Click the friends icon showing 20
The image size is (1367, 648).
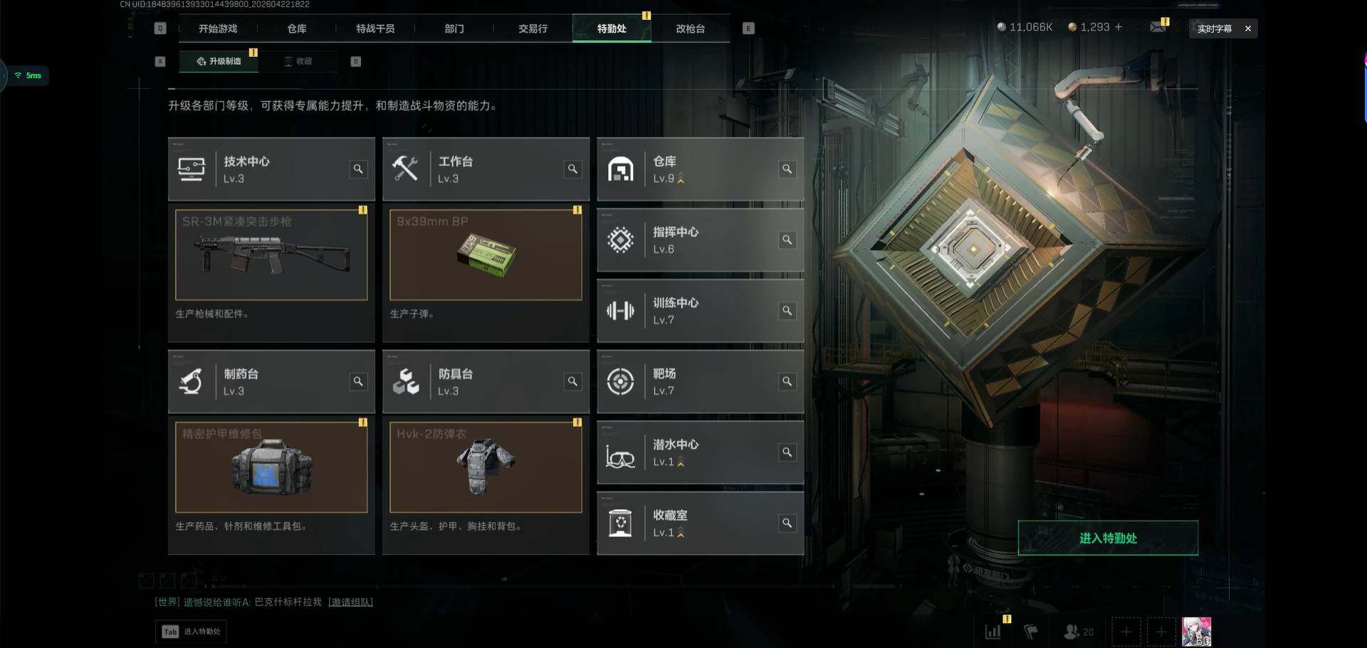[x=1078, y=632]
